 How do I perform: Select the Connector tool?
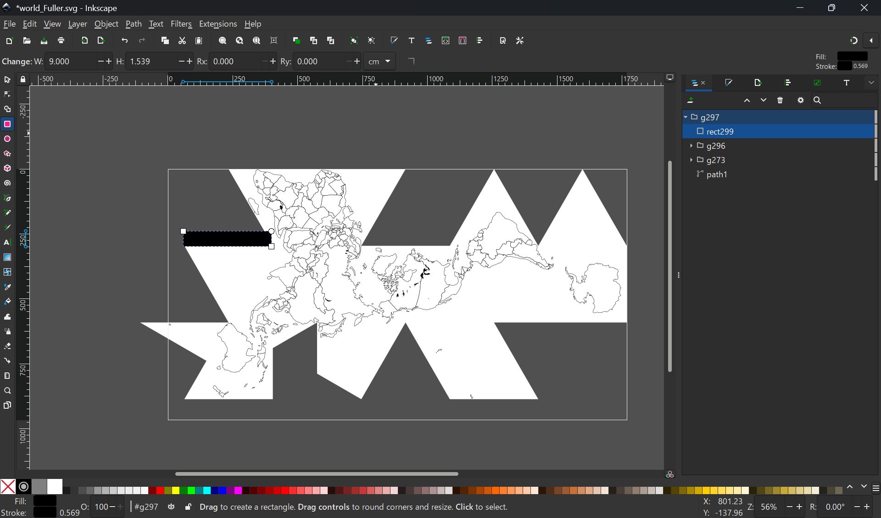pyautogui.click(x=7, y=361)
